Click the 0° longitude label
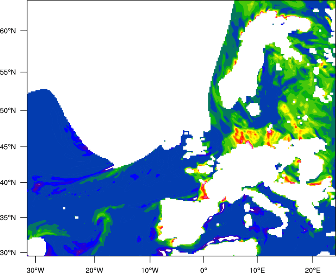The height and width of the screenshot is (273, 336). pyautogui.click(x=204, y=270)
